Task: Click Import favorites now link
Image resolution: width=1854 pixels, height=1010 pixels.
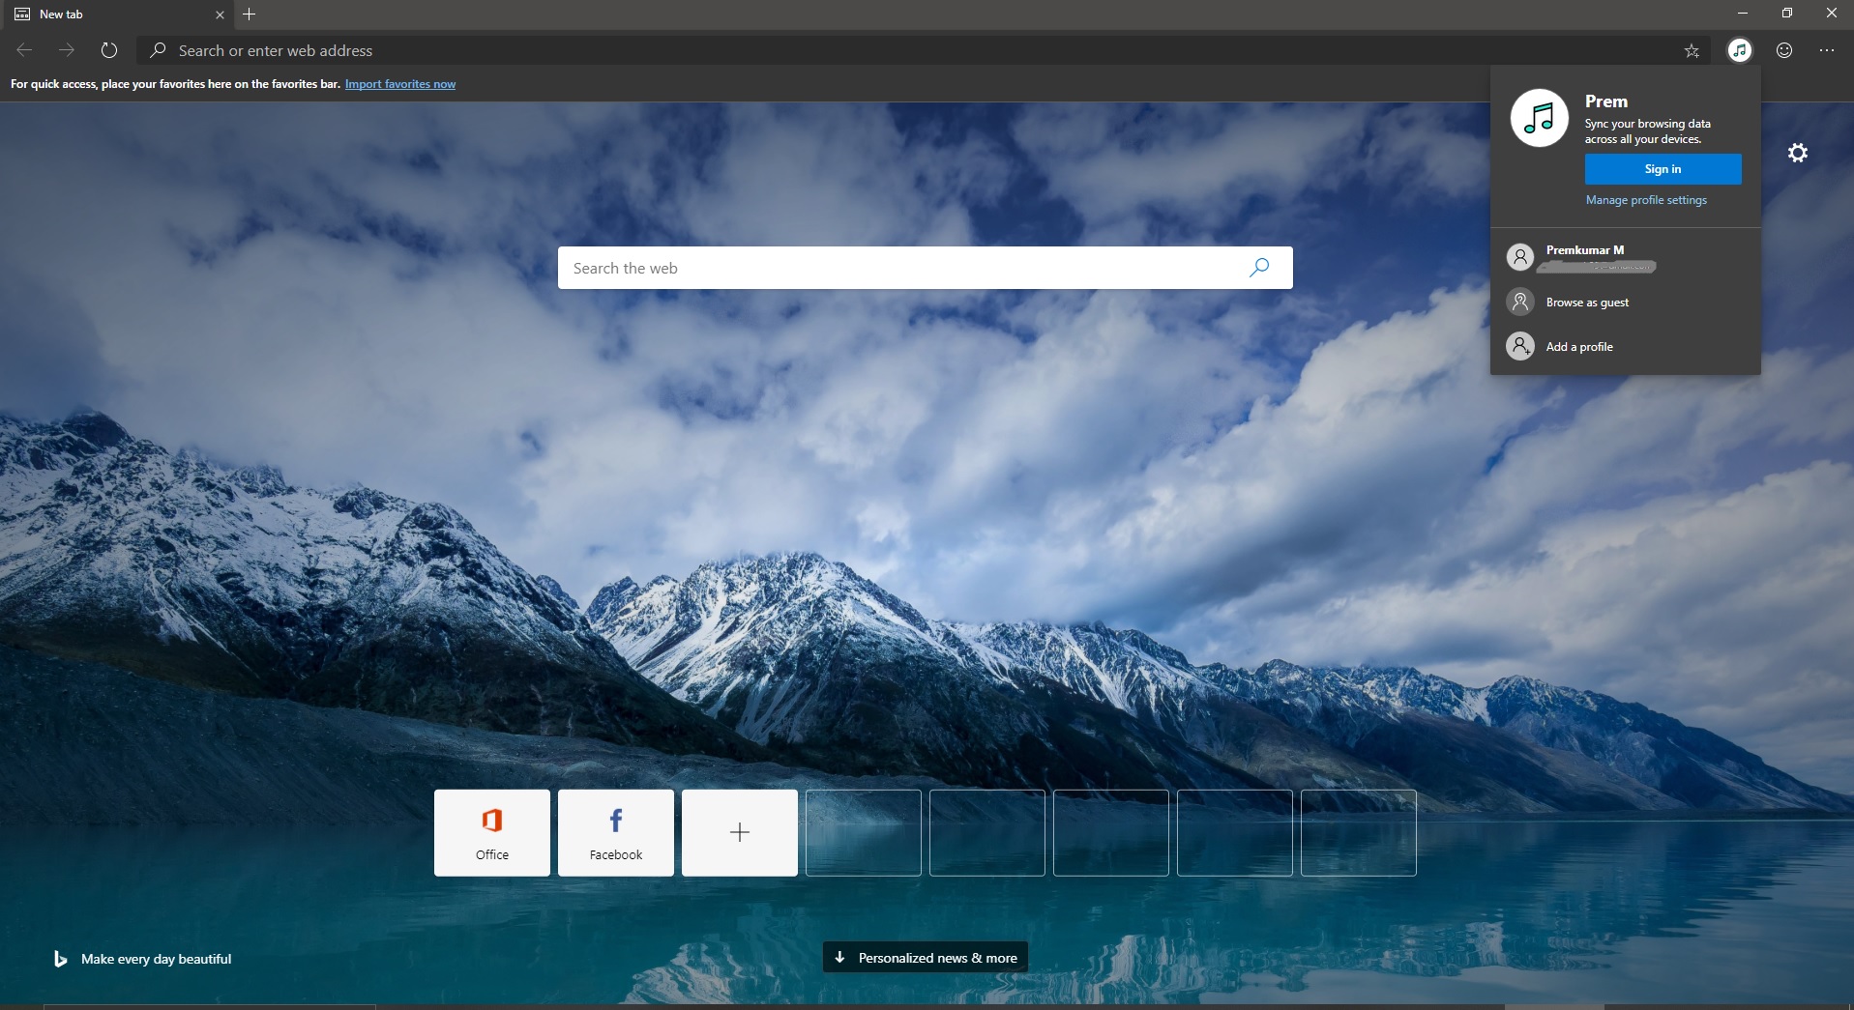Action: pyautogui.click(x=399, y=84)
